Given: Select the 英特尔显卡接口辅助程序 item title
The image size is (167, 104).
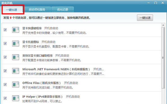Looking at the screenshot, I should (x=38, y=56).
